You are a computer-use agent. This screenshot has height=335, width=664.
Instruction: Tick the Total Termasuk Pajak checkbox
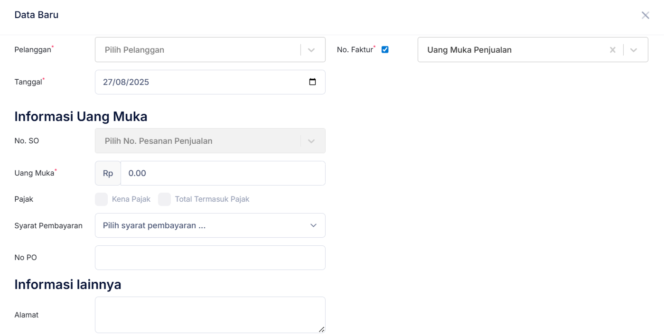coord(164,199)
